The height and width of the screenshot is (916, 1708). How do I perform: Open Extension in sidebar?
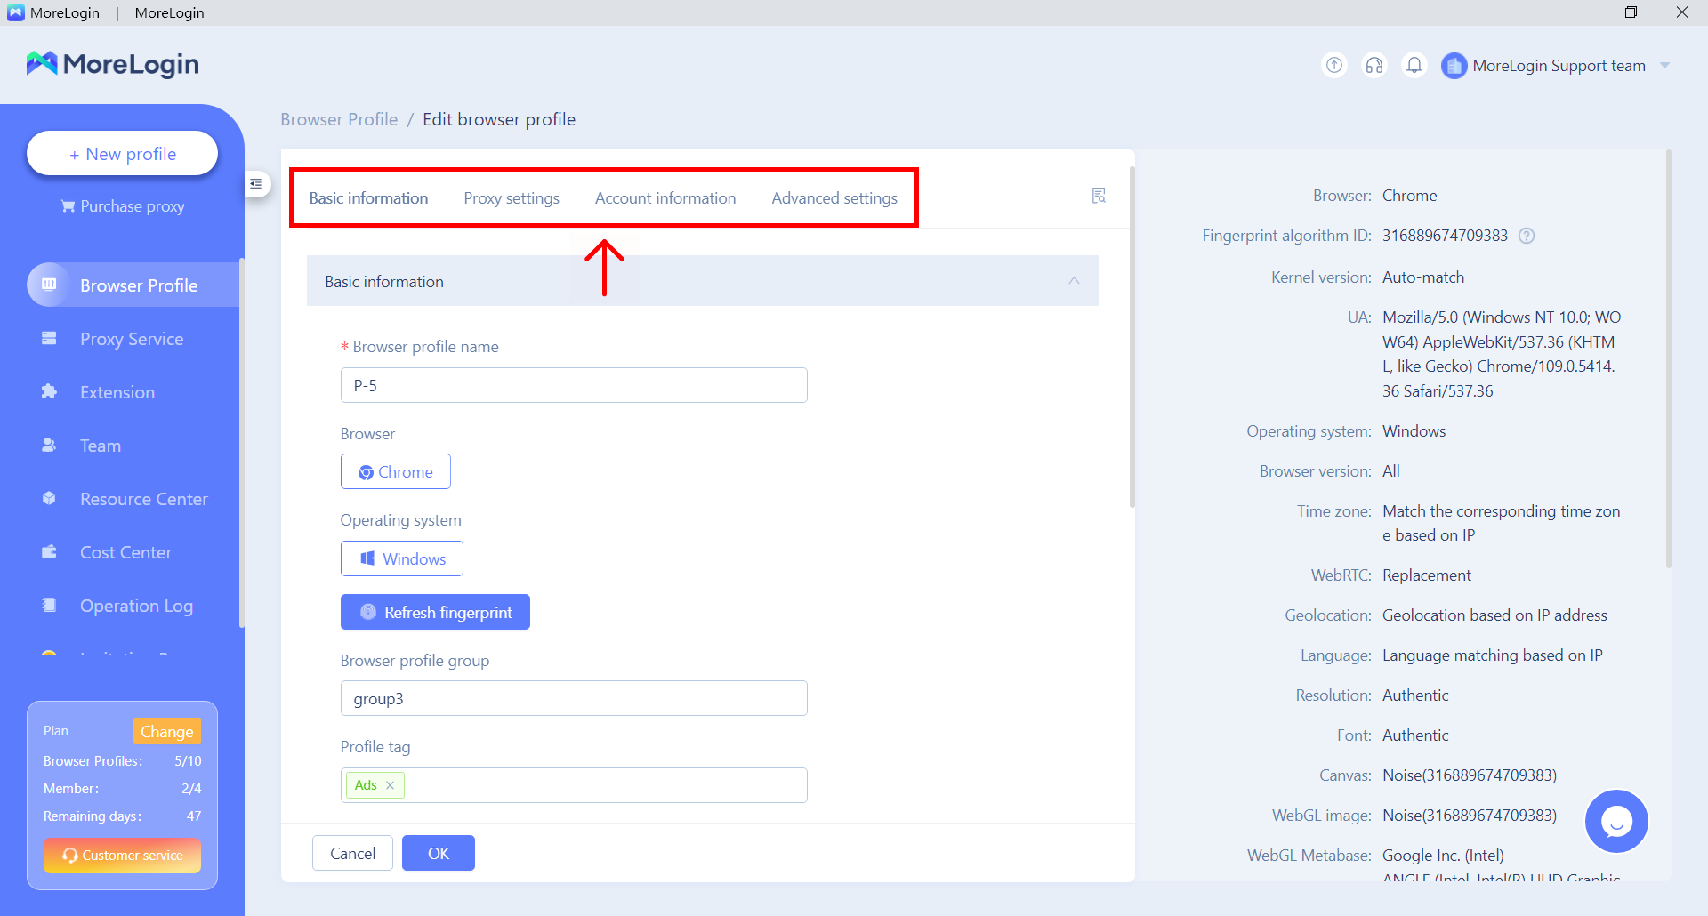[x=117, y=392]
